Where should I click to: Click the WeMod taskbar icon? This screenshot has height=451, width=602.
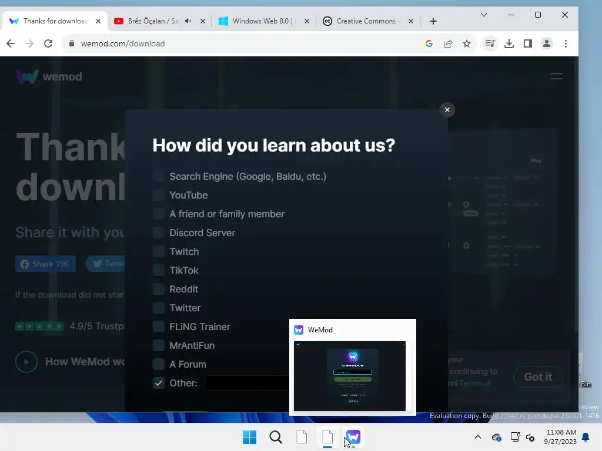[x=353, y=437]
